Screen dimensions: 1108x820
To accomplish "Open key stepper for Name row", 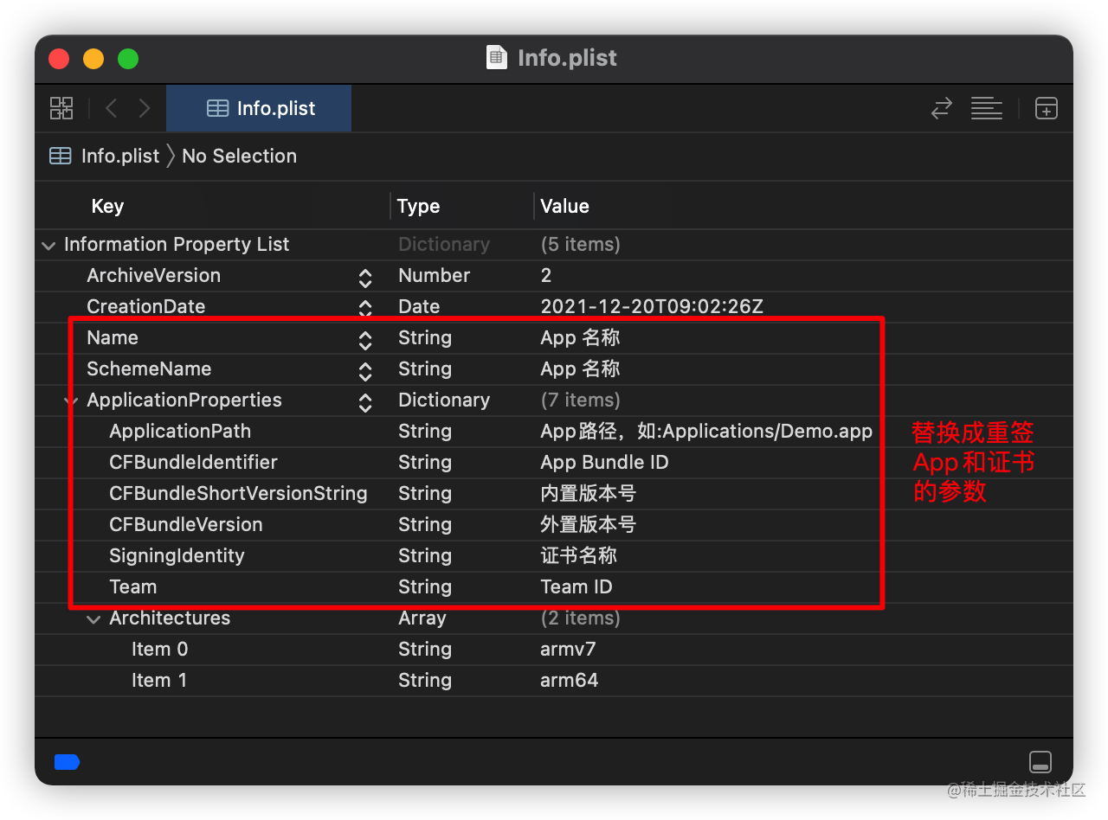I will (x=365, y=339).
